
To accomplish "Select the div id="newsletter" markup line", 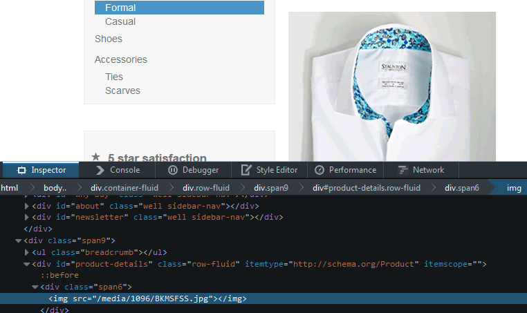I will coord(158,217).
